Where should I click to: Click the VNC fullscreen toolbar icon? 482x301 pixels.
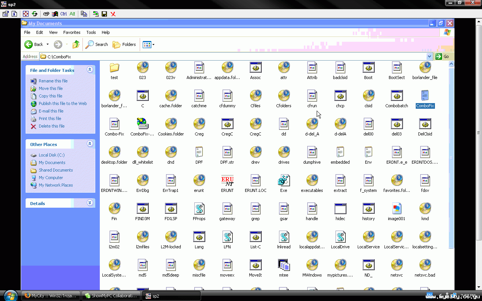tap(26, 14)
